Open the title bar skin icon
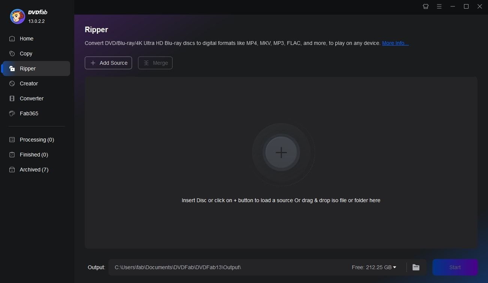This screenshot has width=488, height=283. (426, 6)
